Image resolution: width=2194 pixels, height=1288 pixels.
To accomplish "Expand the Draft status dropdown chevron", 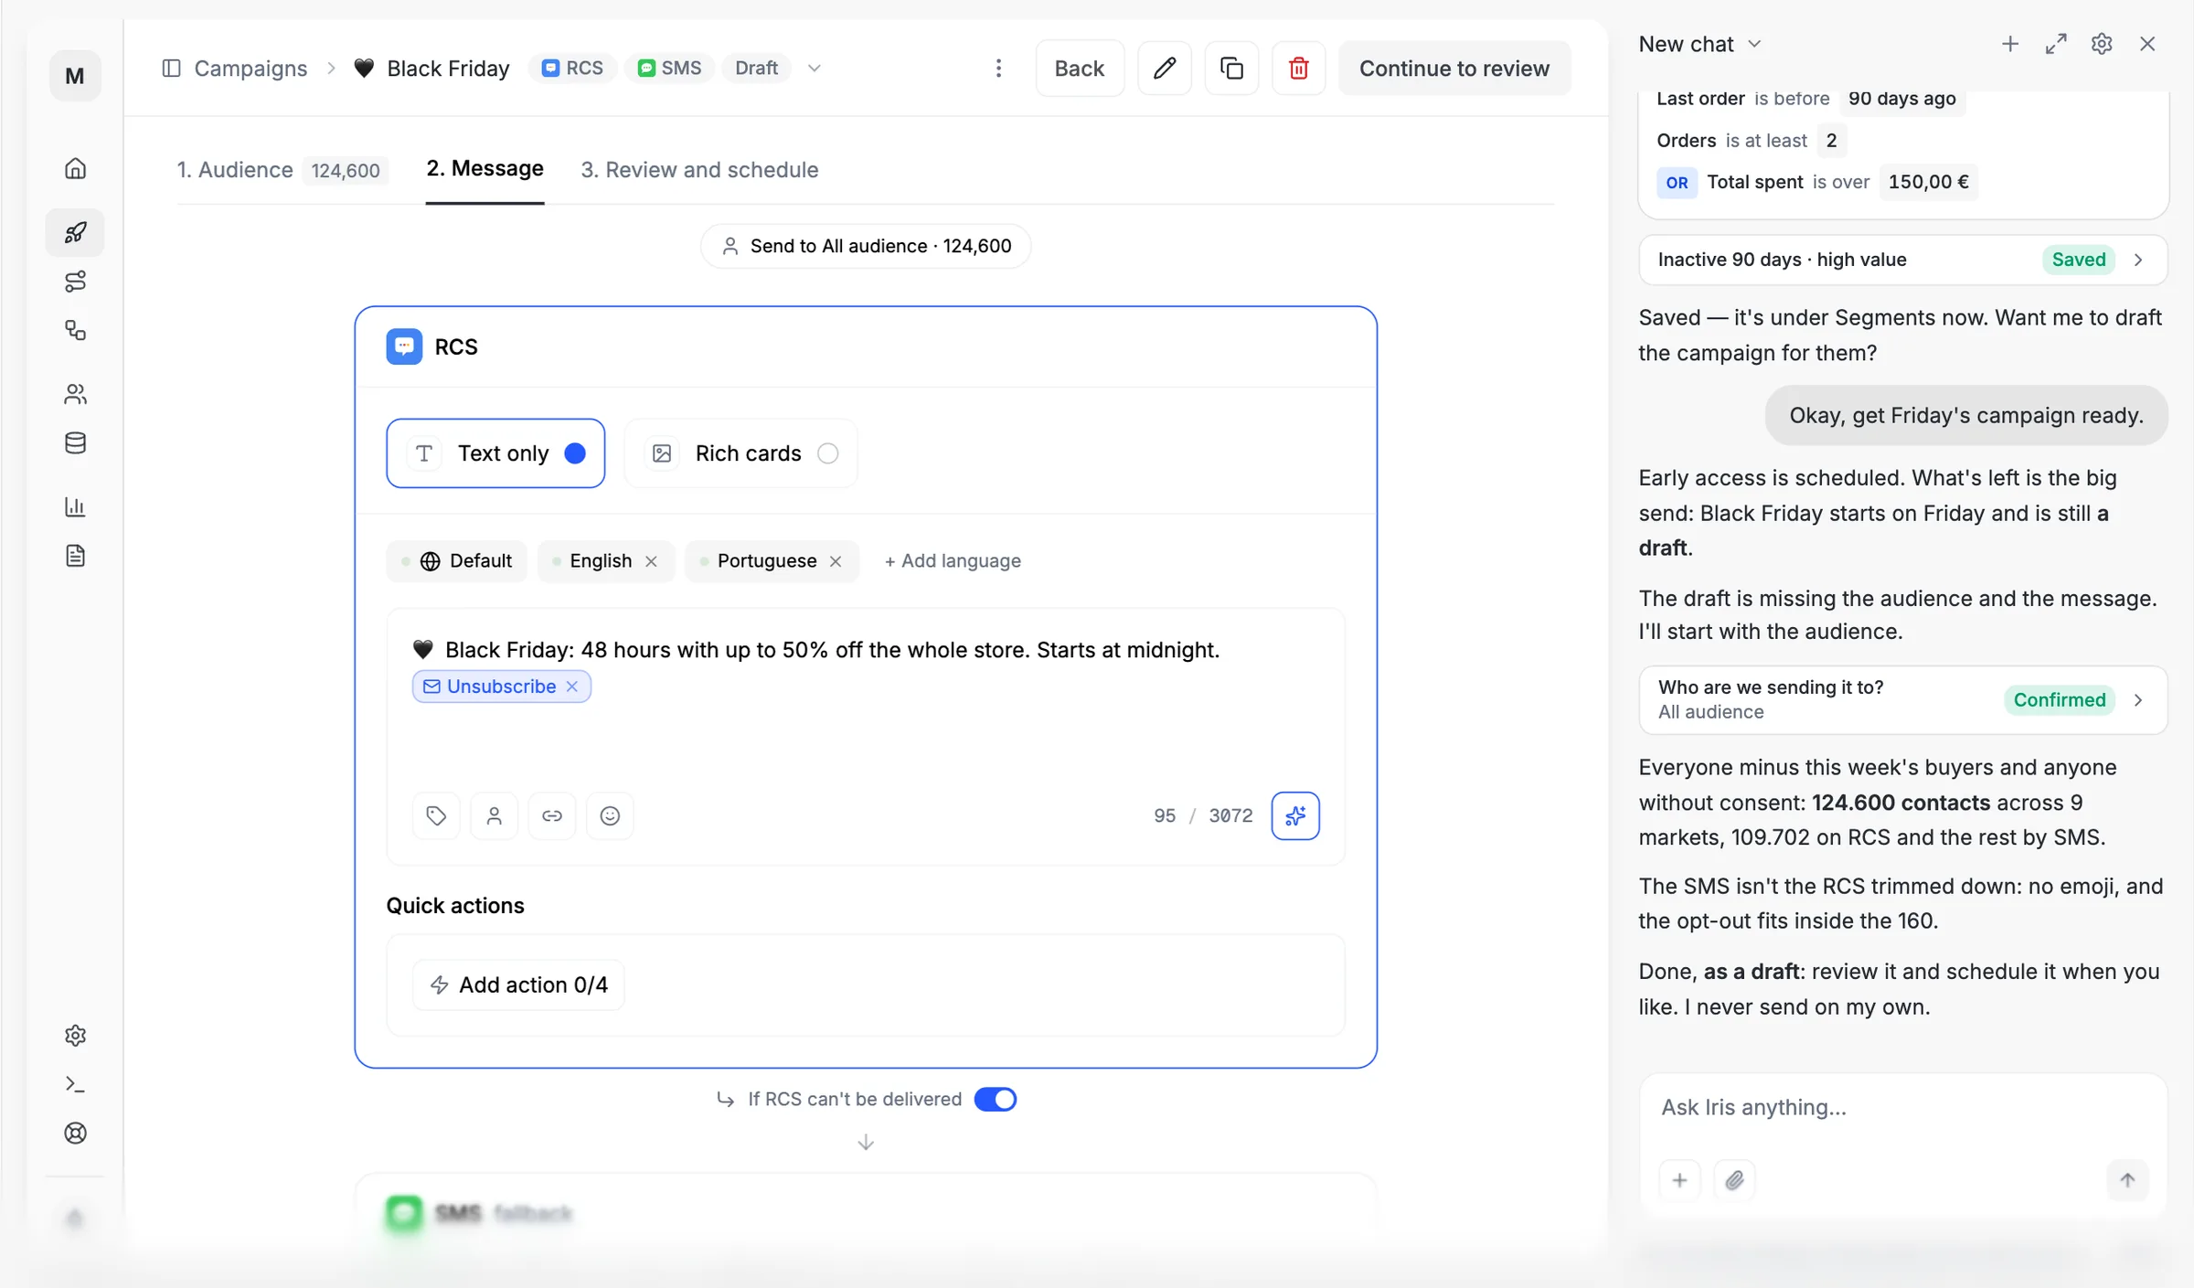I will tap(815, 69).
